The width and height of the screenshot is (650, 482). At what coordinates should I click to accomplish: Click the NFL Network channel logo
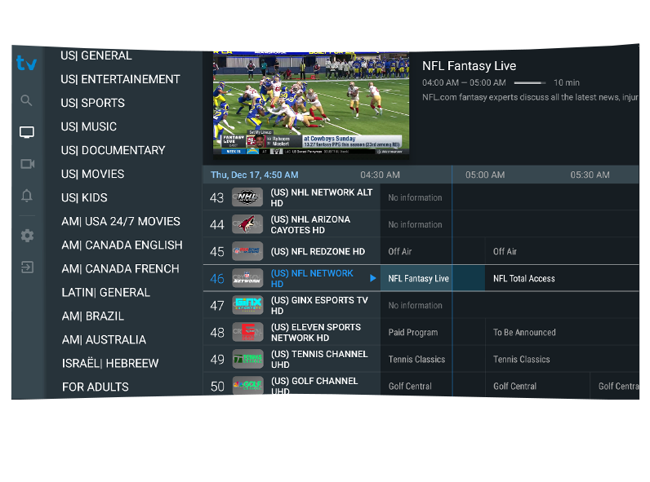[247, 278]
